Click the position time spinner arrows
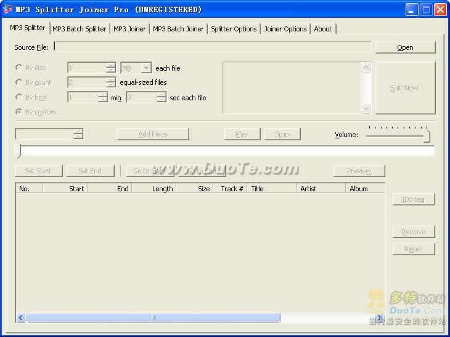 tap(78, 133)
